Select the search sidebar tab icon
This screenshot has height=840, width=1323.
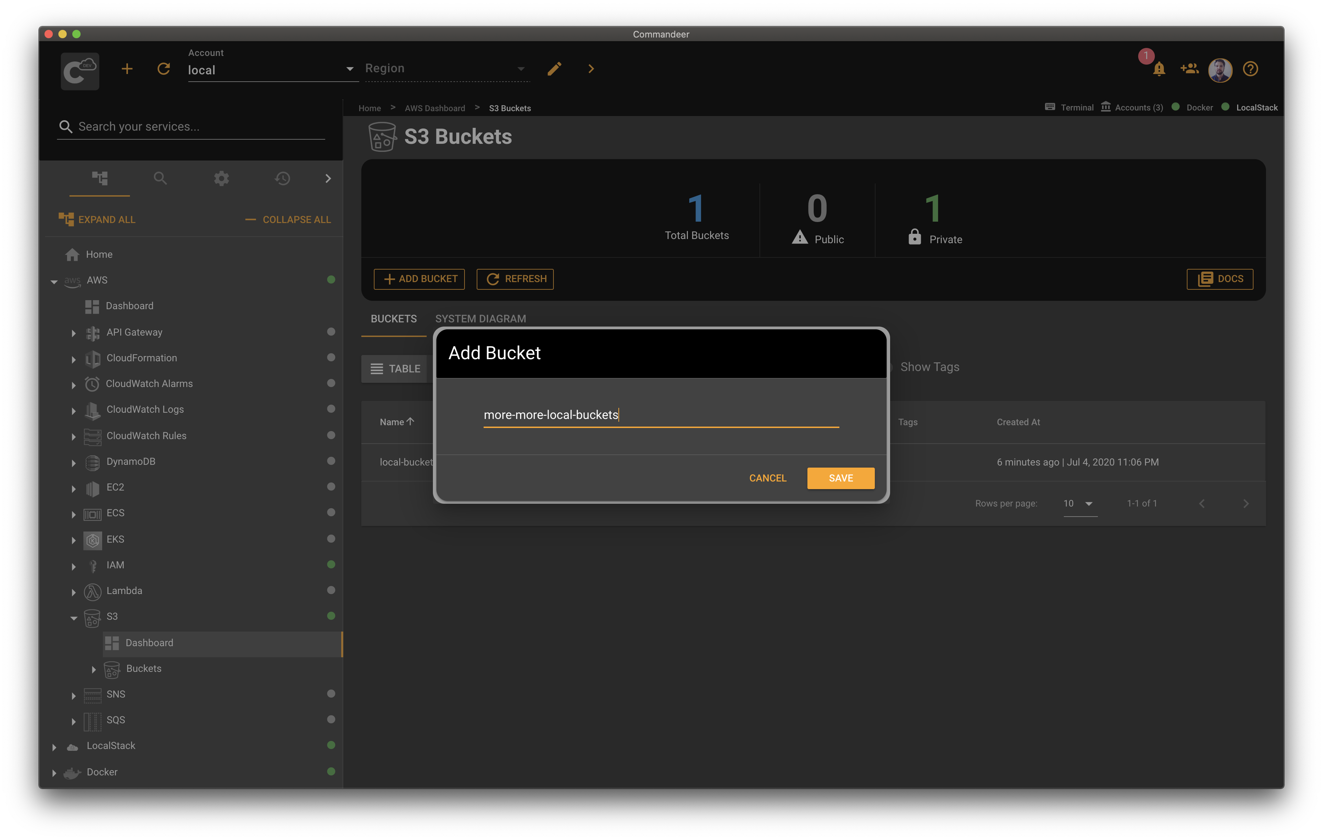[160, 178]
